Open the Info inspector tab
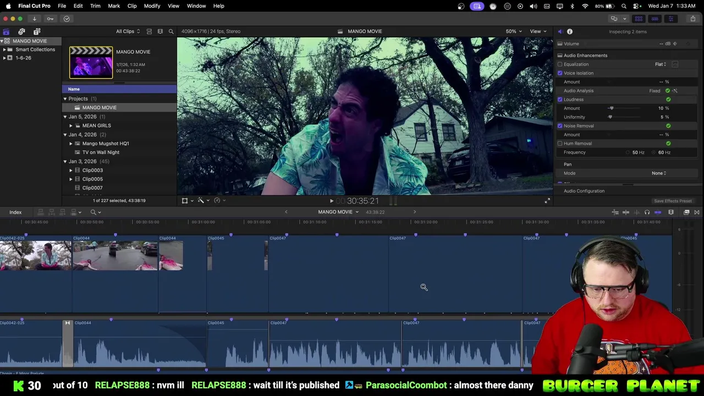 point(570,32)
